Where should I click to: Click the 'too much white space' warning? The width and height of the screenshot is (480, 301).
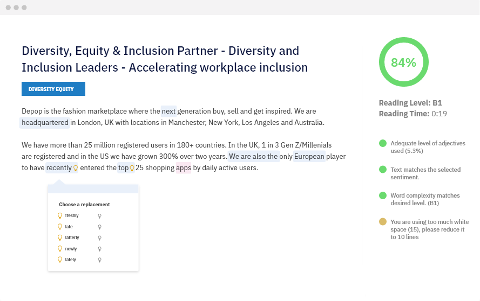[x=429, y=229]
